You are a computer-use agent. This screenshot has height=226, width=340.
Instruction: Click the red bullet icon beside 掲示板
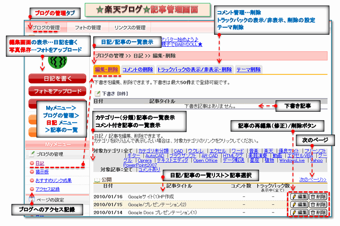[32, 172]
